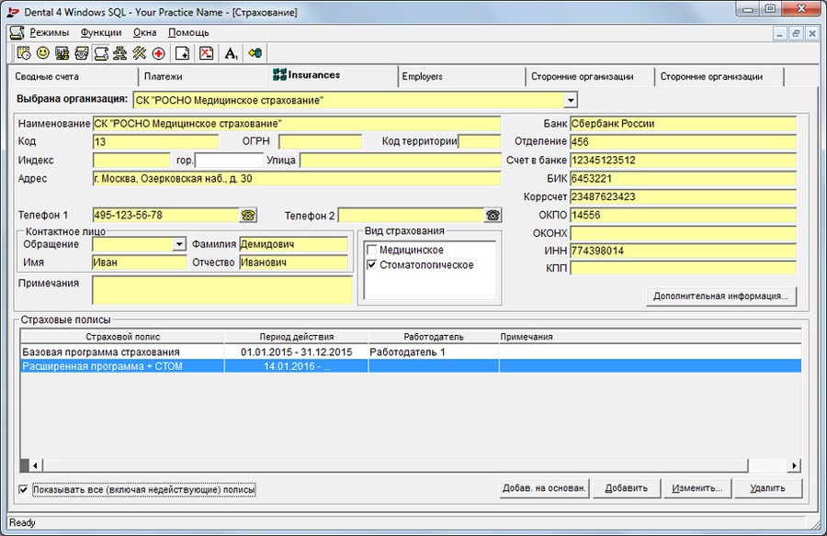Image resolution: width=827 pixels, height=536 pixels.
Task: Click the Страховой полис column header
Action: pos(122,337)
